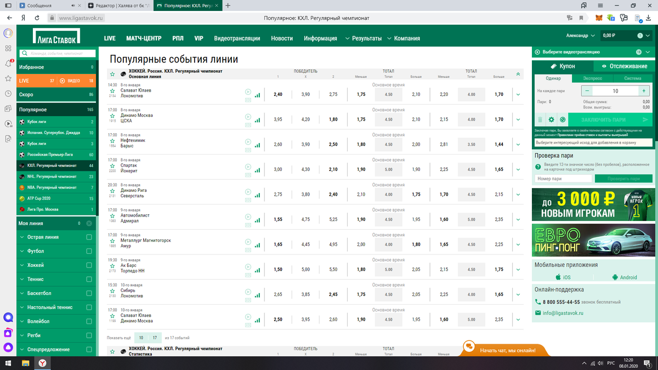Screen dimensions: 658x370
Task: Open info@ligastavok.ru email link
Action: [563, 313]
